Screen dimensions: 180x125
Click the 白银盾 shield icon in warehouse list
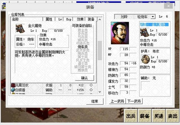(x=13, y=90)
